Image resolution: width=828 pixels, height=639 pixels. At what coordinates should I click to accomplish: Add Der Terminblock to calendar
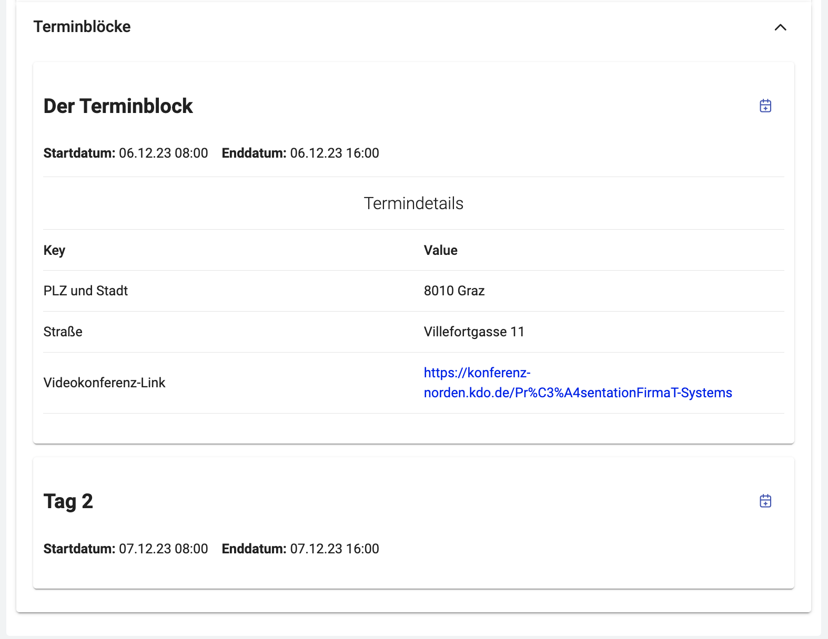pos(765,106)
